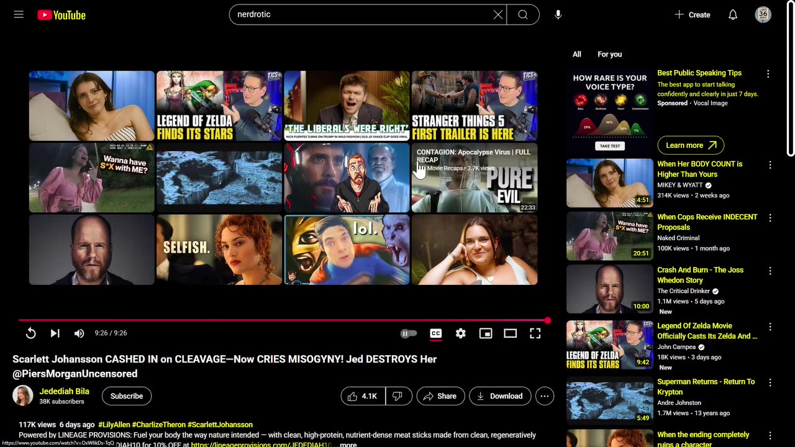
Task: Click the #ScarlettJohansson hashtag
Action: 220,425
